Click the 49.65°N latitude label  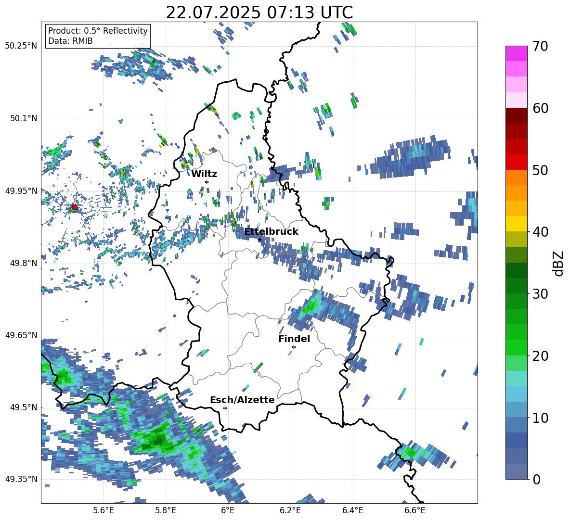coord(21,335)
